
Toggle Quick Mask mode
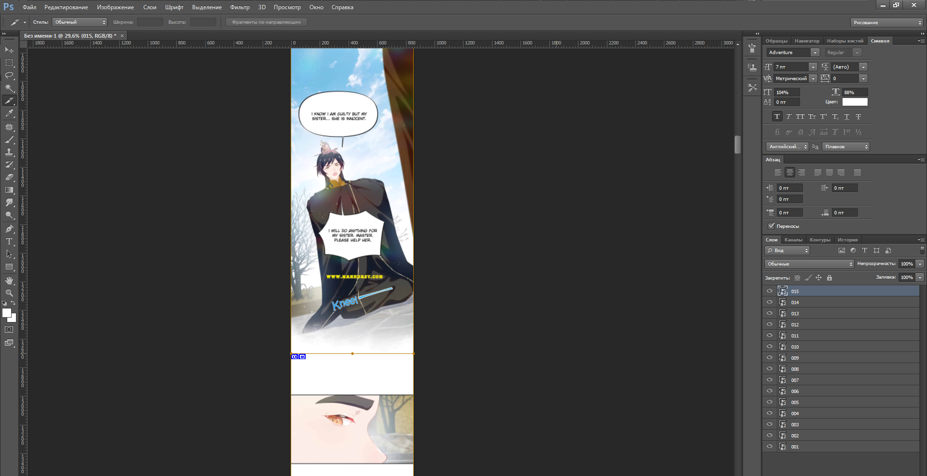[x=9, y=330]
